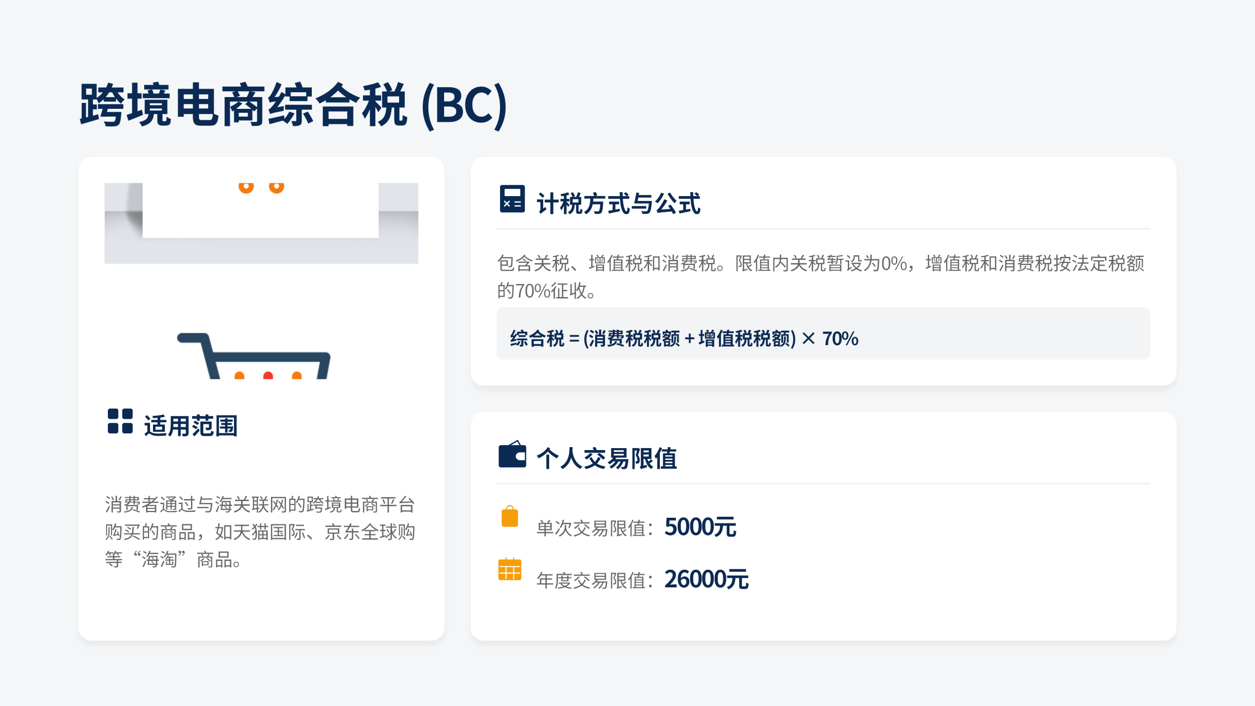
Task: Click the 年度交易限值 label
Action: 595,580
